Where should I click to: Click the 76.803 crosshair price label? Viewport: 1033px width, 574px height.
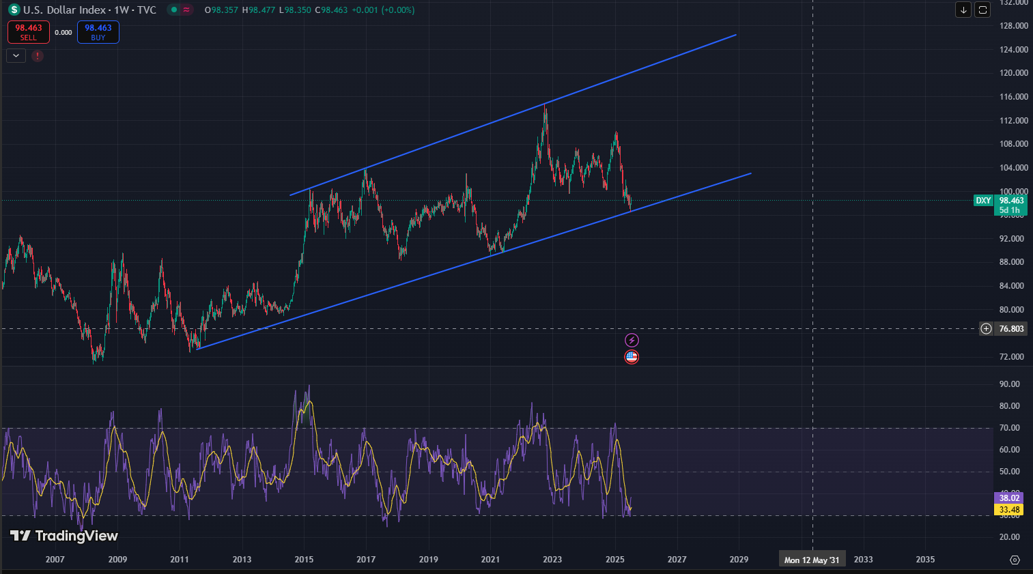(x=1011, y=329)
